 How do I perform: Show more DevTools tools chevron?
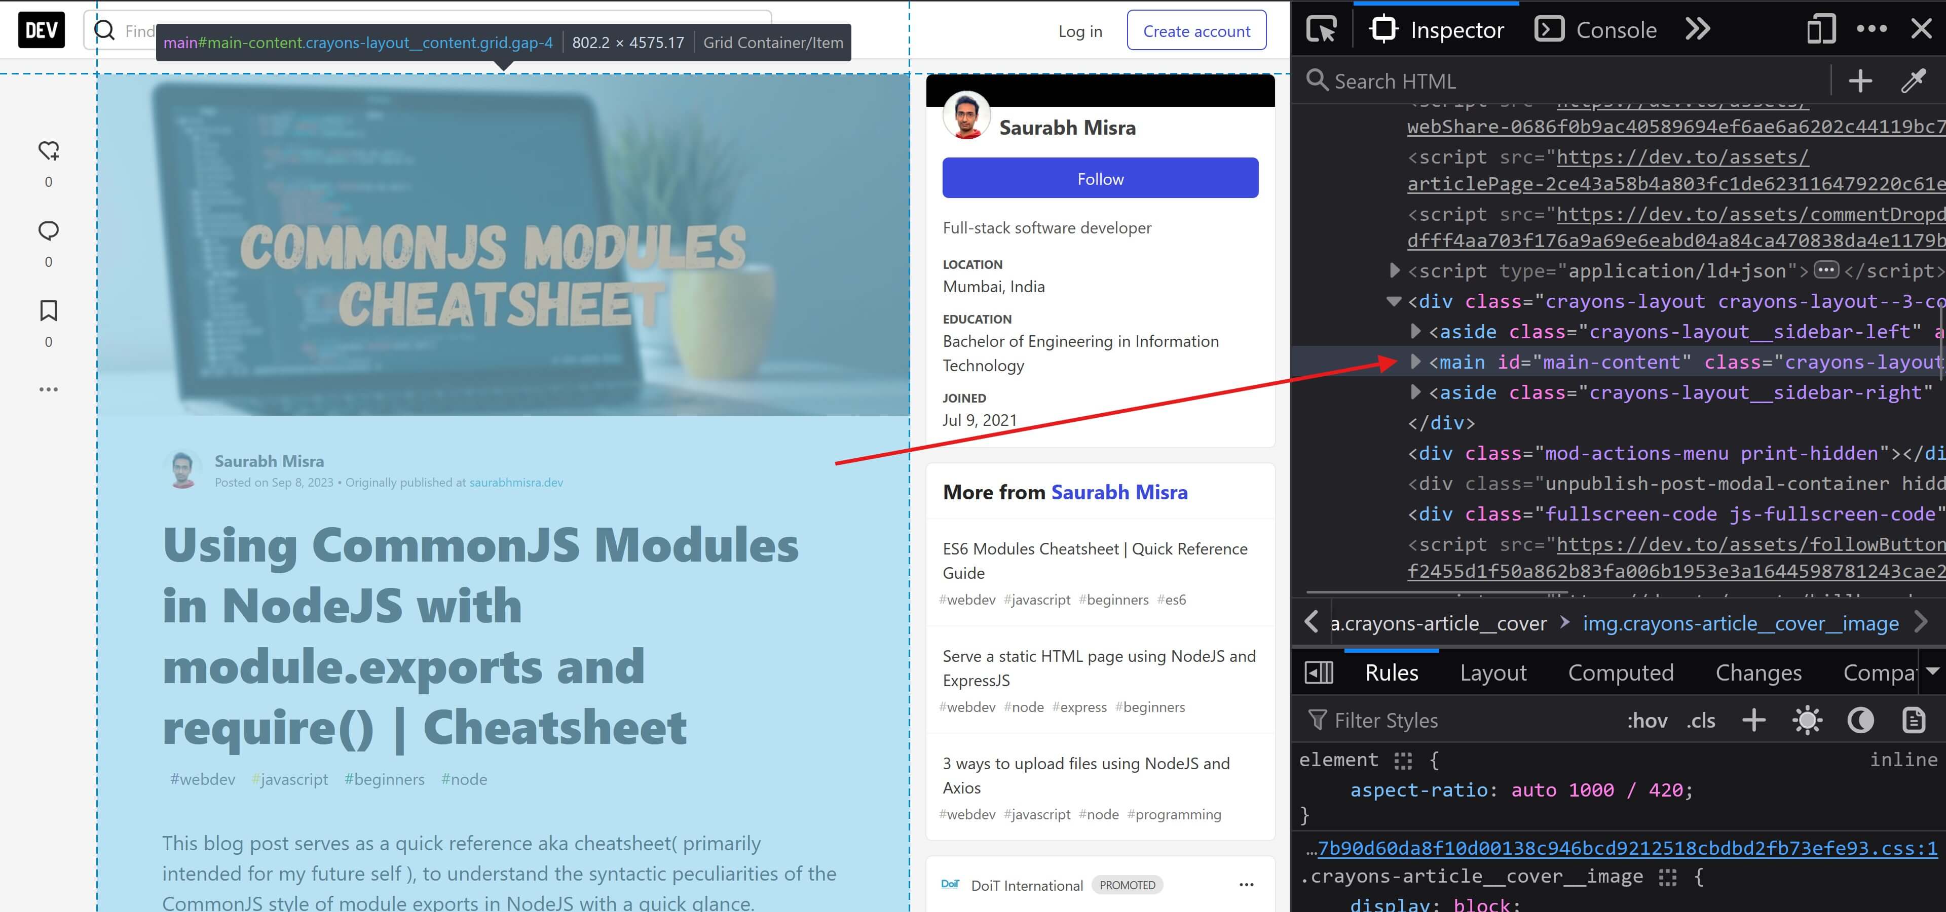coord(1698,29)
